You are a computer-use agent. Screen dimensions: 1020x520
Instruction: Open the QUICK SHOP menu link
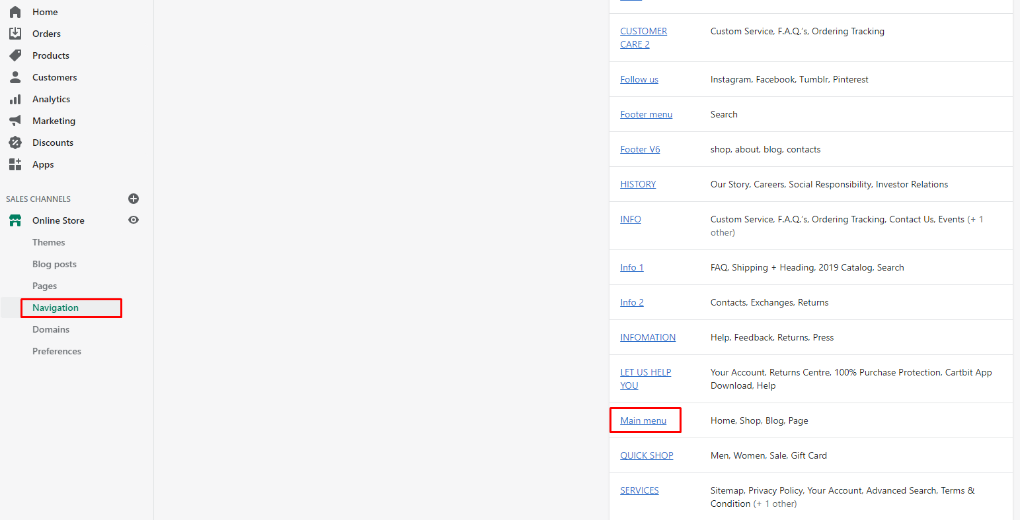[647, 455]
